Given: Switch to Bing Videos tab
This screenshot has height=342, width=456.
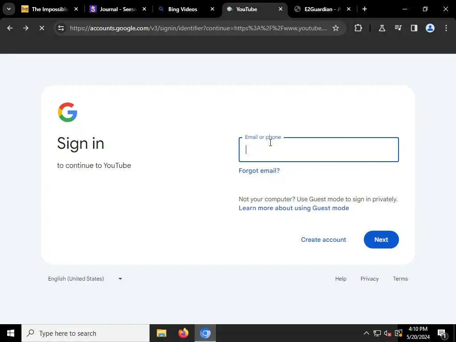Looking at the screenshot, I should [x=183, y=9].
